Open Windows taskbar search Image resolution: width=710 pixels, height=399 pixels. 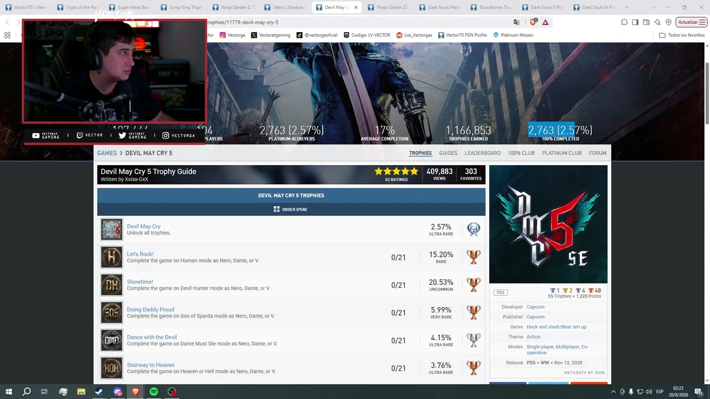[x=27, y=392]
